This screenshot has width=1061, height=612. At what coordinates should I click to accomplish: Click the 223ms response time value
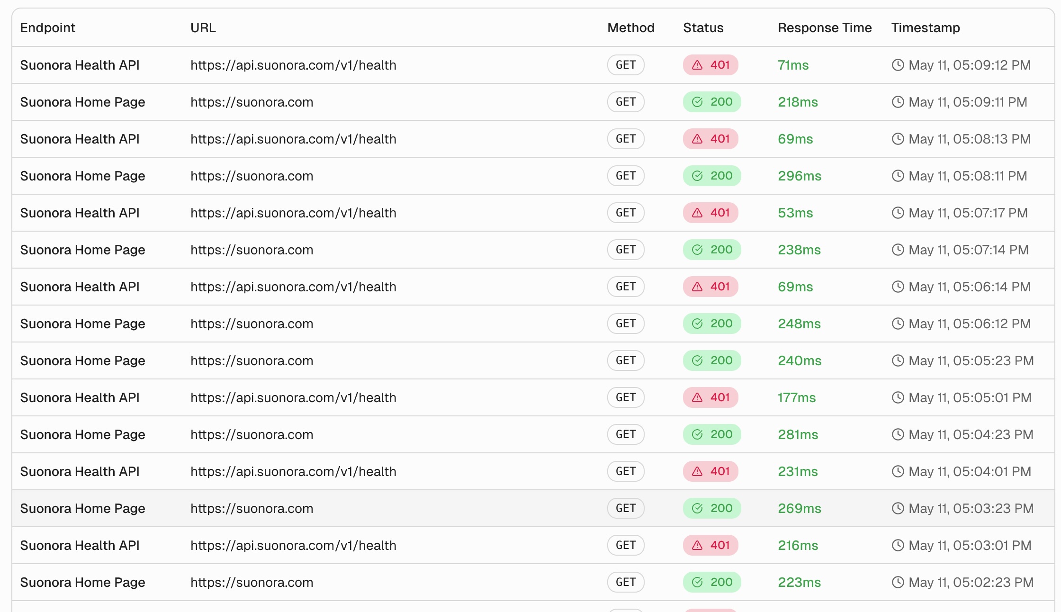799,582
